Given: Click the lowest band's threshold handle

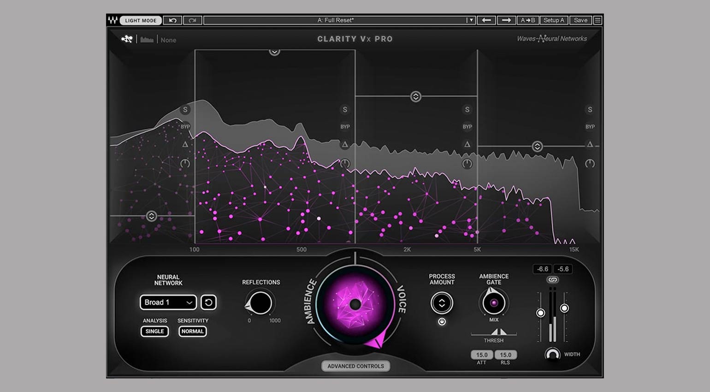Looking at the screenshot, I should click(151, 216).
